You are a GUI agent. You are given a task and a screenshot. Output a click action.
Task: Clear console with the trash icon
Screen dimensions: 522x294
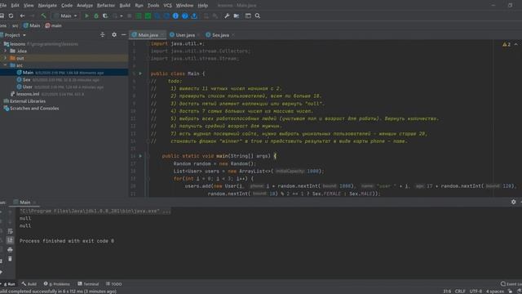point(10,259)
